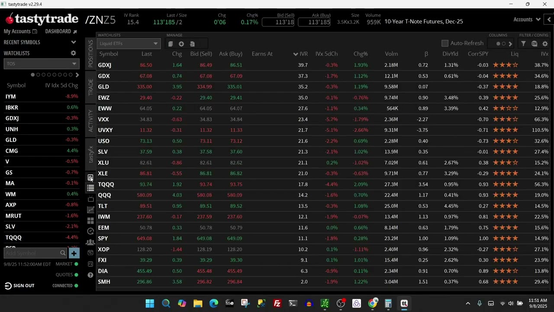Show hidden system tray icons chevron
The image size is (554, 312).
[468, 303]
